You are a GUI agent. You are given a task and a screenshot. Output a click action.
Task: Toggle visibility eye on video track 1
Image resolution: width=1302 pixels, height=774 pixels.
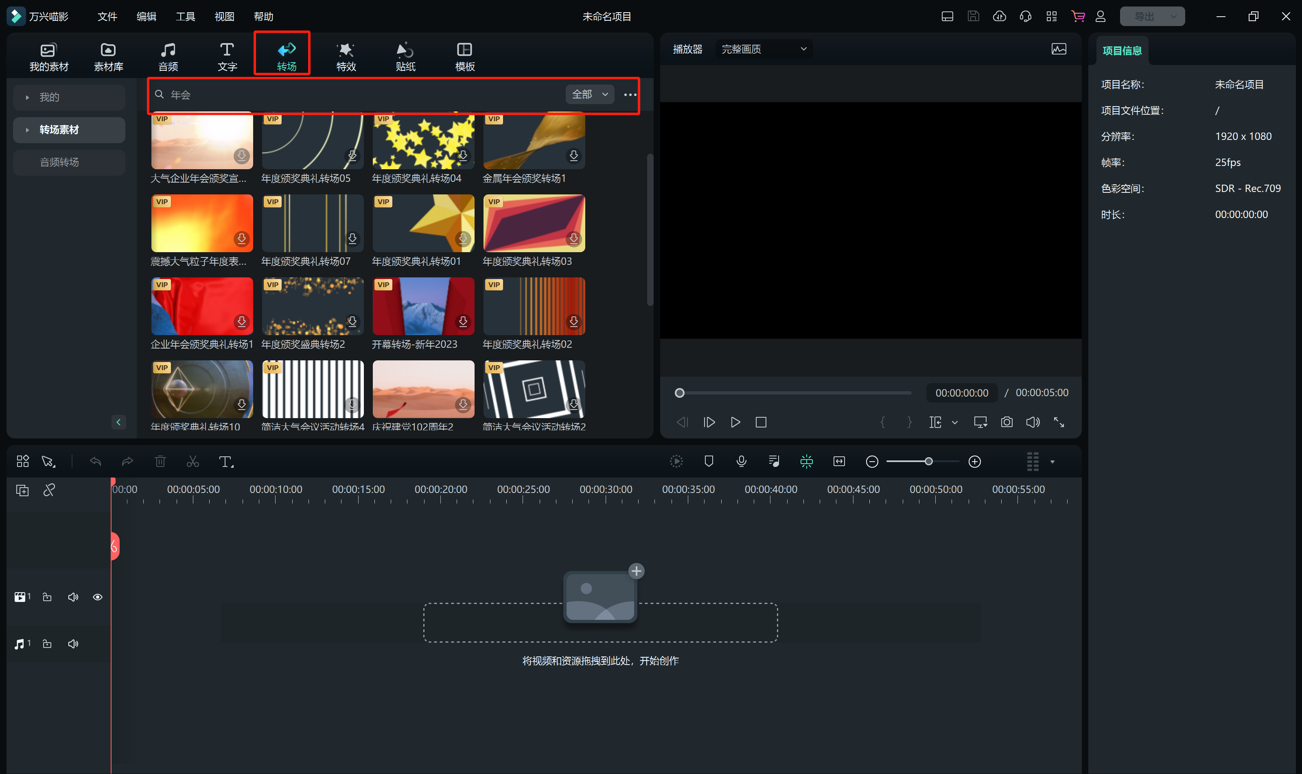click(x=98, y=597)
